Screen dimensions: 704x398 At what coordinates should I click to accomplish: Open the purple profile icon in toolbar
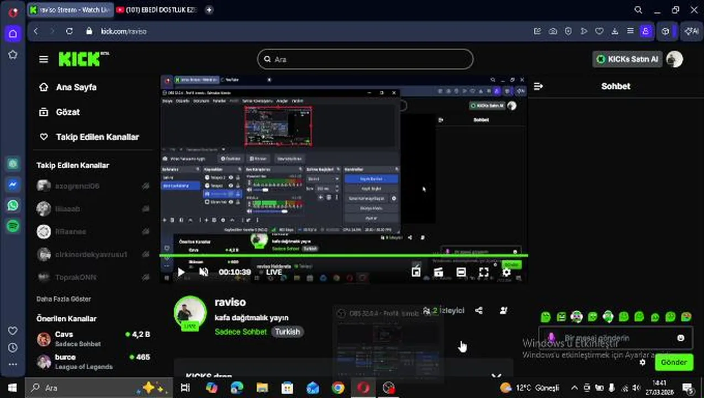coord(646,32)
